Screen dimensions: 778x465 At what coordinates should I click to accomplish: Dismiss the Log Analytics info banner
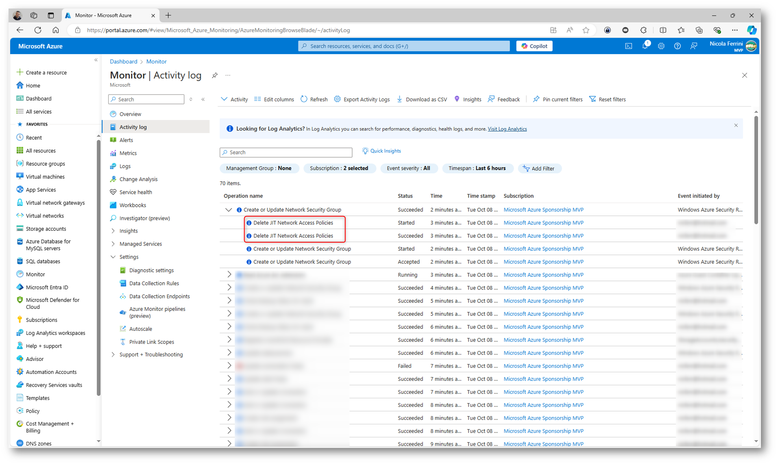[x=736, y=125]
